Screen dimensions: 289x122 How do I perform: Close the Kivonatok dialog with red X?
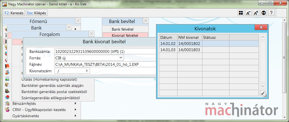(x=261, y=27)
